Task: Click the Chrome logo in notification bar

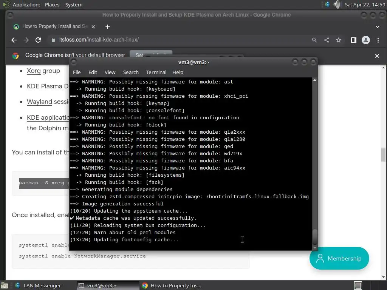Action: click(x=15, y=56)
